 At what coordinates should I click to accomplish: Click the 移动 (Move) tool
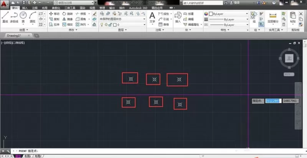tap(54, 14)
